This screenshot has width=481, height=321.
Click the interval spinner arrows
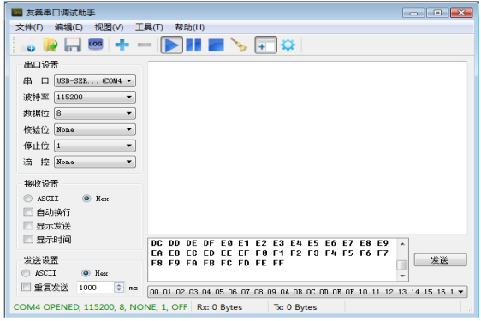[x=119, y=288]
